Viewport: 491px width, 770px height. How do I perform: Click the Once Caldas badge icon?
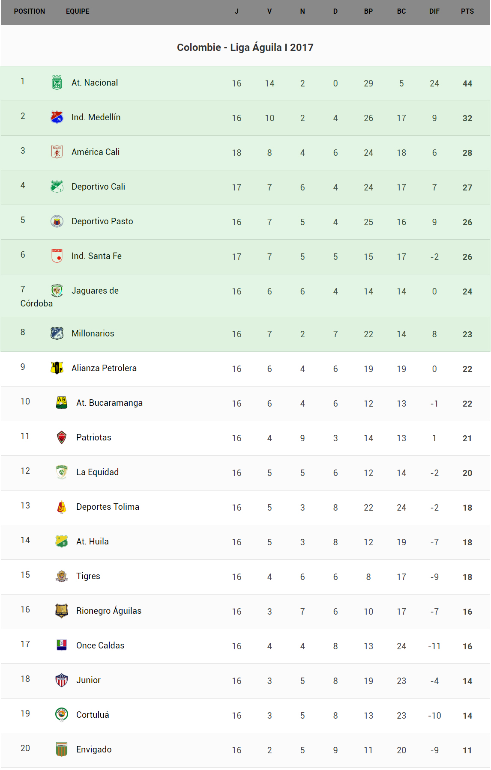pos(62,645)
